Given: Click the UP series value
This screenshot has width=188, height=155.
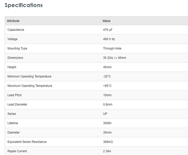Looking at the screenshot, I should click(x=105, y=114).
